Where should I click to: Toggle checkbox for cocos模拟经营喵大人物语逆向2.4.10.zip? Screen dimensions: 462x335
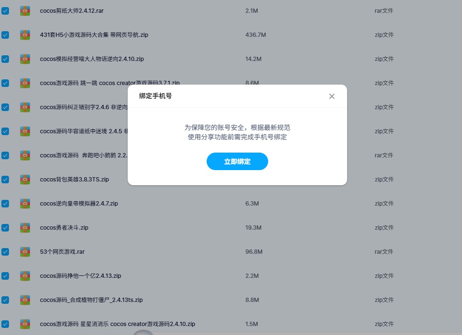pos(5,59)
